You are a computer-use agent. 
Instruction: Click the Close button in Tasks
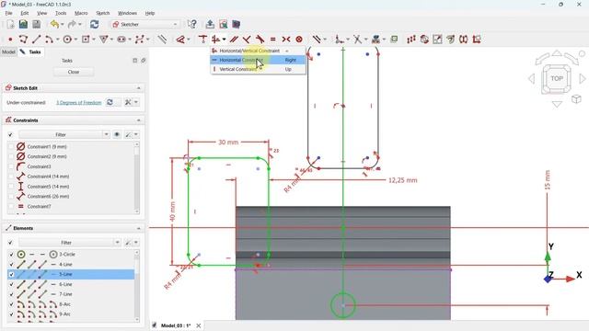(74, 72)
